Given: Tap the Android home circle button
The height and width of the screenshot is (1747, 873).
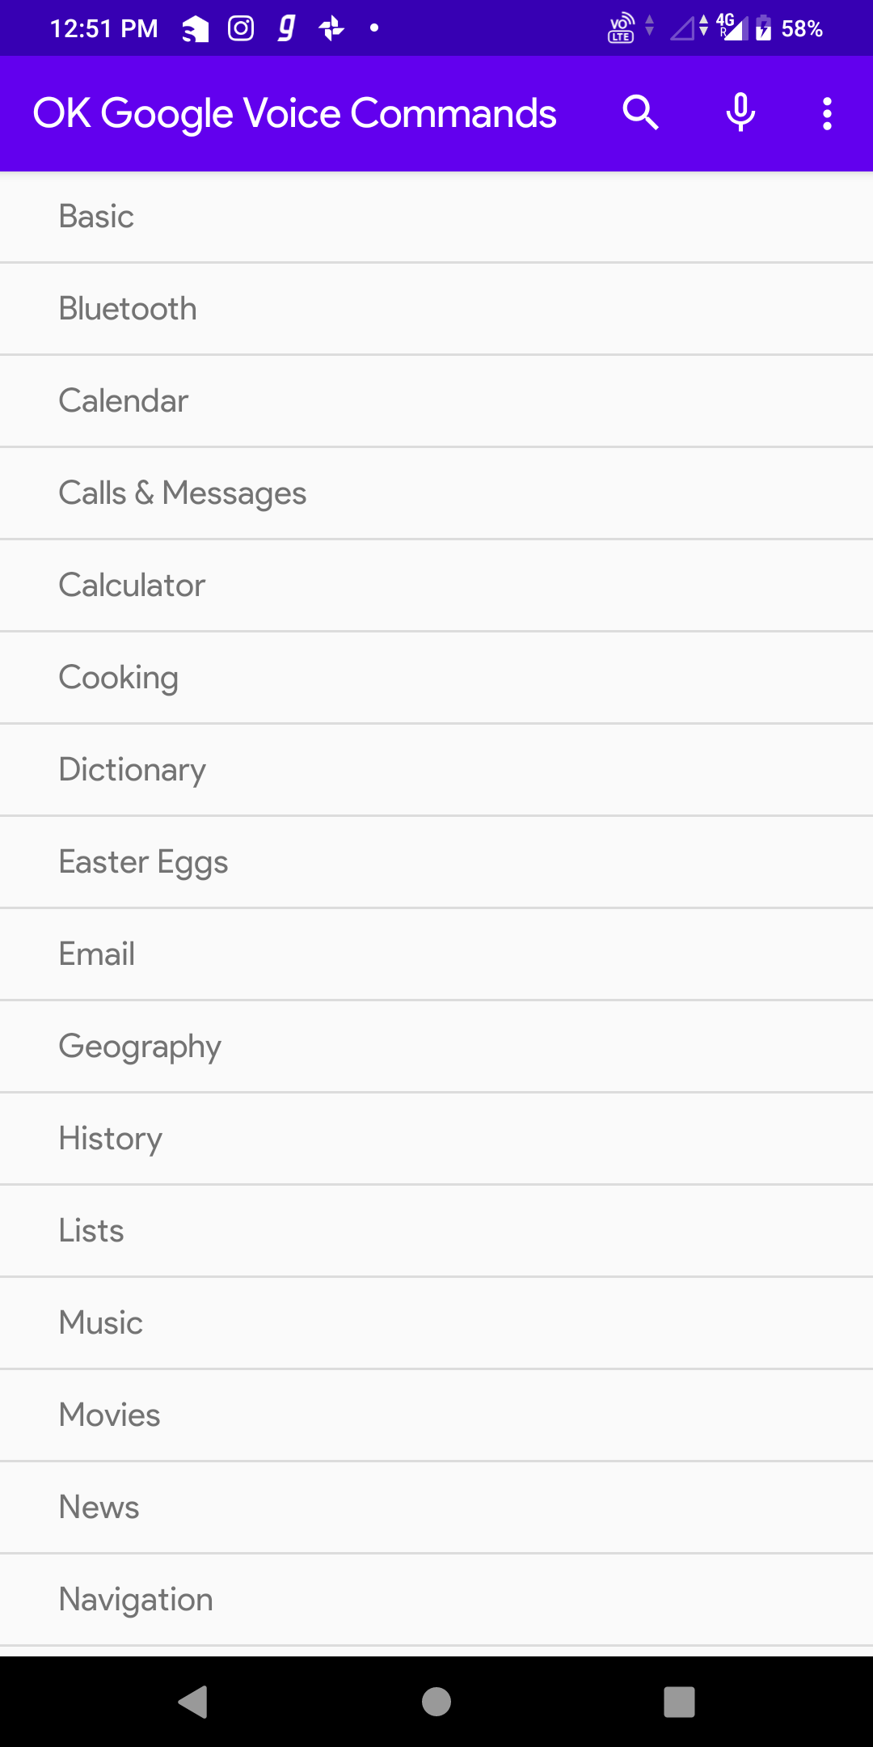Looking at the screenshot, I should click(x=436, y=1702).
